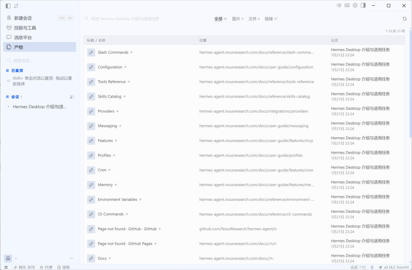Click link icon of Cli Commands row
Image resolution: width=412 pixels, height=270 pixels.
[x=91, y=214]
